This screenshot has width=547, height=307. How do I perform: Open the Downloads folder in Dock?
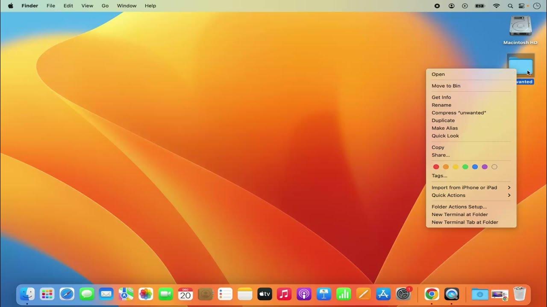[x=480, y=294]
